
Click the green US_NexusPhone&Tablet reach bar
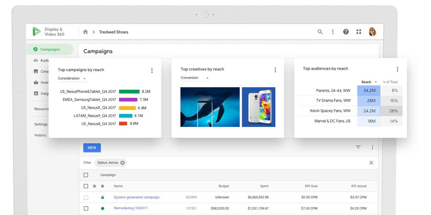coord(129,91)
